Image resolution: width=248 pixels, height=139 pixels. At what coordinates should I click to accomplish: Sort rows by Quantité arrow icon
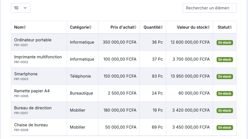tap(162, 27)
